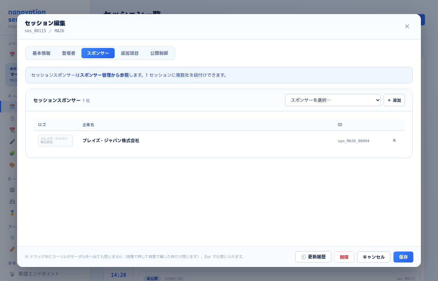The image size is (438, 281).
Task: Open 更新履歴 history
Action: (313, 257)
